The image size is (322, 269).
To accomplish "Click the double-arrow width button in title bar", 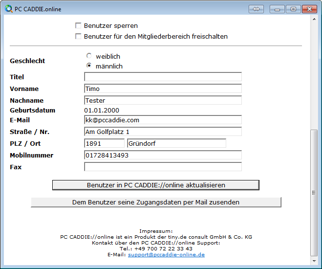I will [256, 9].
